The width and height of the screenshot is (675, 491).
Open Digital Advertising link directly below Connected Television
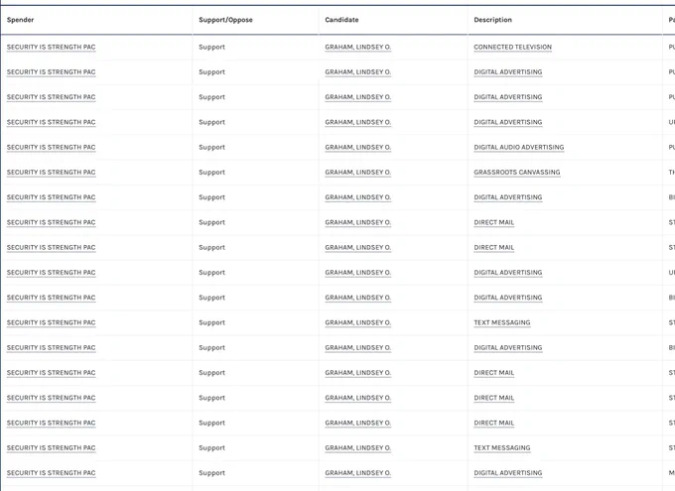point(508,71)
